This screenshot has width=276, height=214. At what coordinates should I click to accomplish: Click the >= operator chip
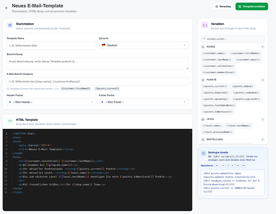[x=238, y=166]
